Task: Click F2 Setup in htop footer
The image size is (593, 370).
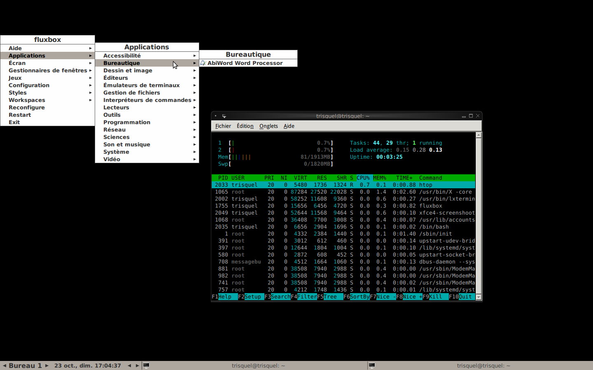Action: [x=251, y=297]
